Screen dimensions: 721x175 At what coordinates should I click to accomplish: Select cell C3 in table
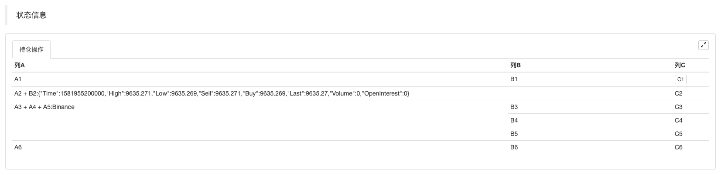click(x=678, y=107)
